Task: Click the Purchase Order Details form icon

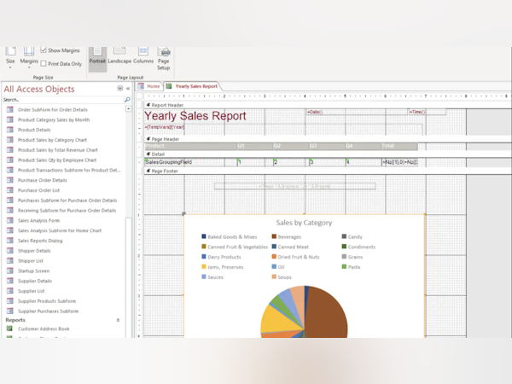Action: coord(10,180)
